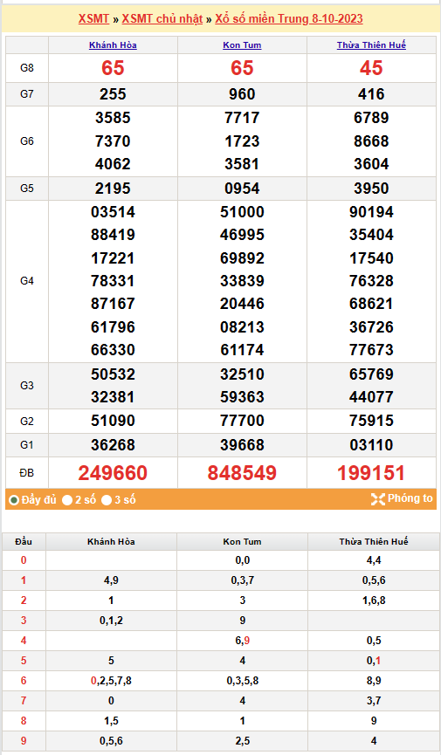This screenshot has height=755, width=441.
Task: Click the G7 result 960
Action: point(242,94)
